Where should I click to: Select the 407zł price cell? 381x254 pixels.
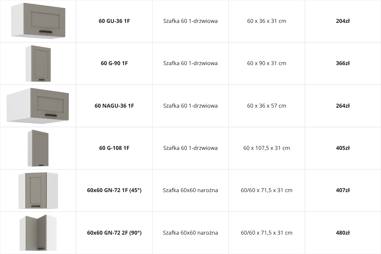343,190
